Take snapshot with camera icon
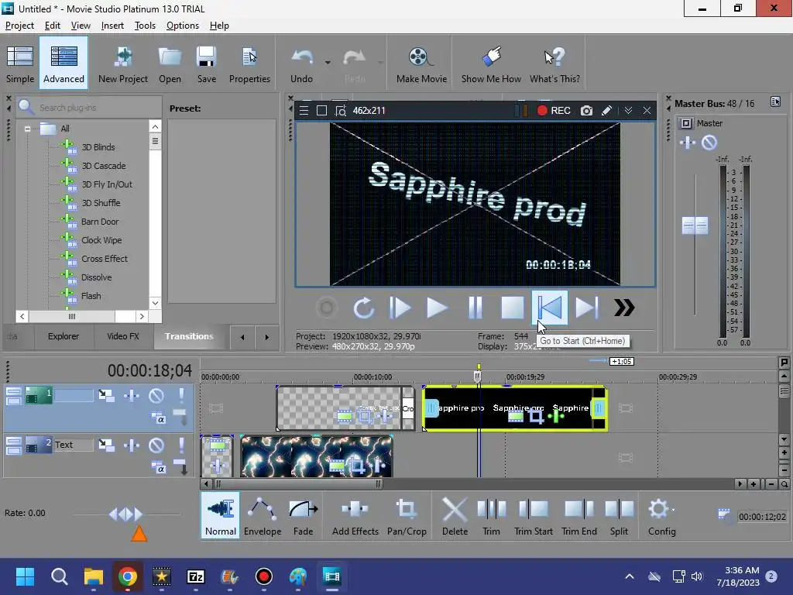 [x=586, y=110]
